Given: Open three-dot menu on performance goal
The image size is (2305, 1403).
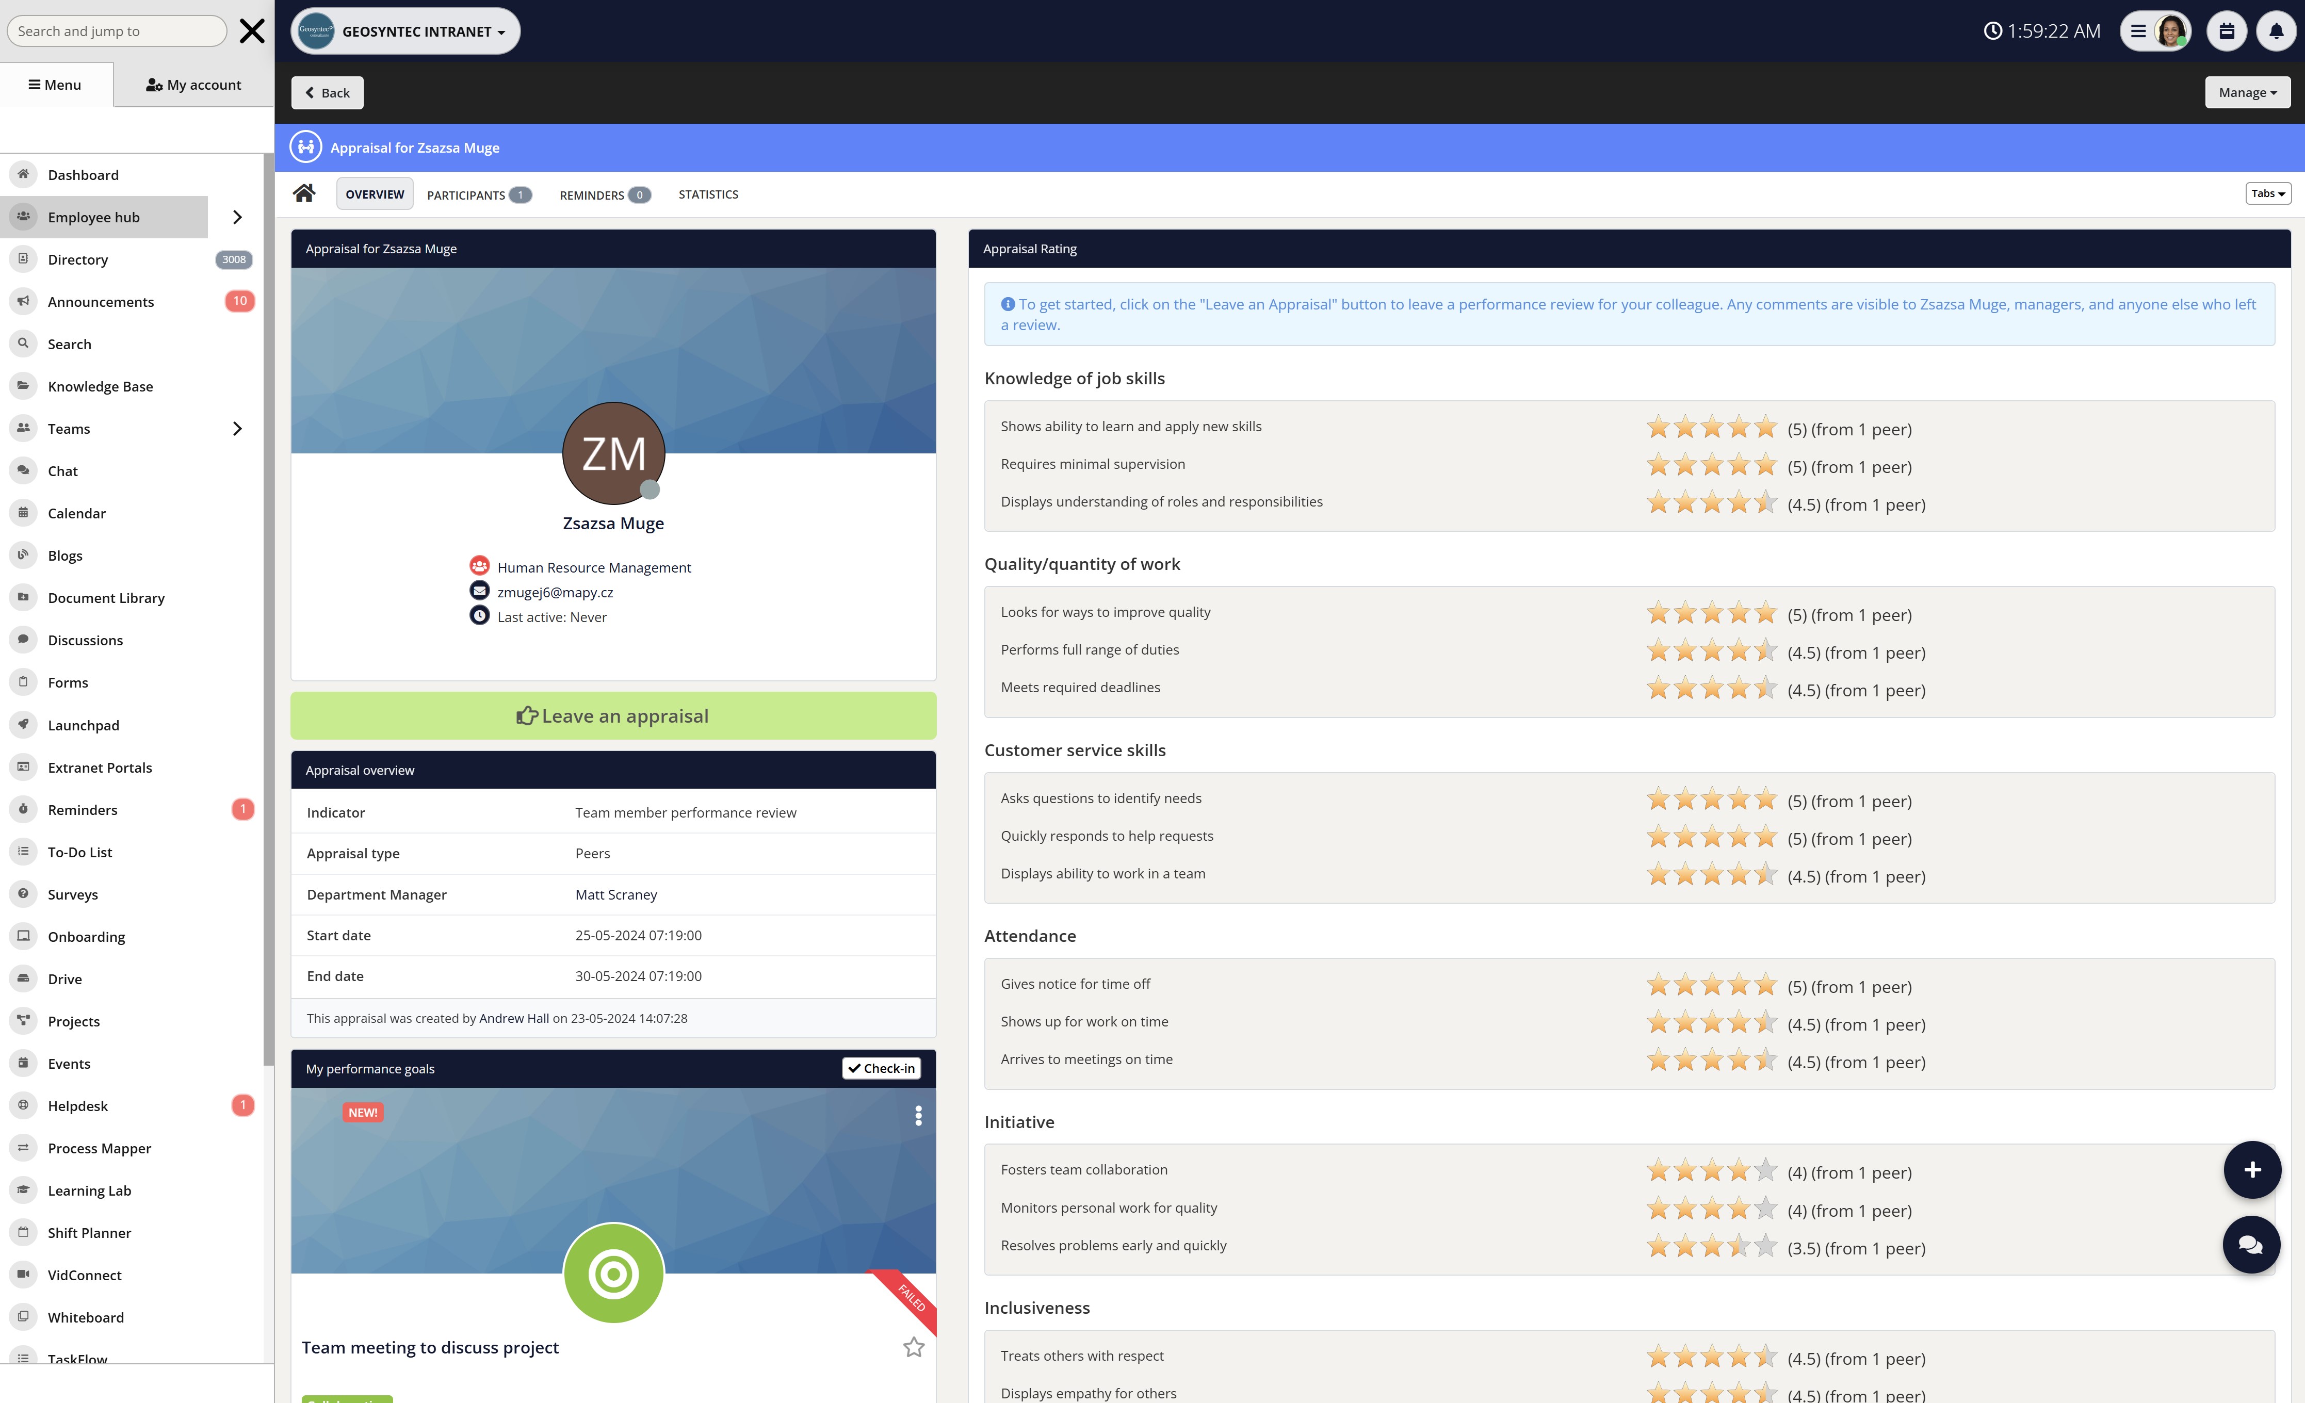Looking at the screenshot, I should point(918,1115).
